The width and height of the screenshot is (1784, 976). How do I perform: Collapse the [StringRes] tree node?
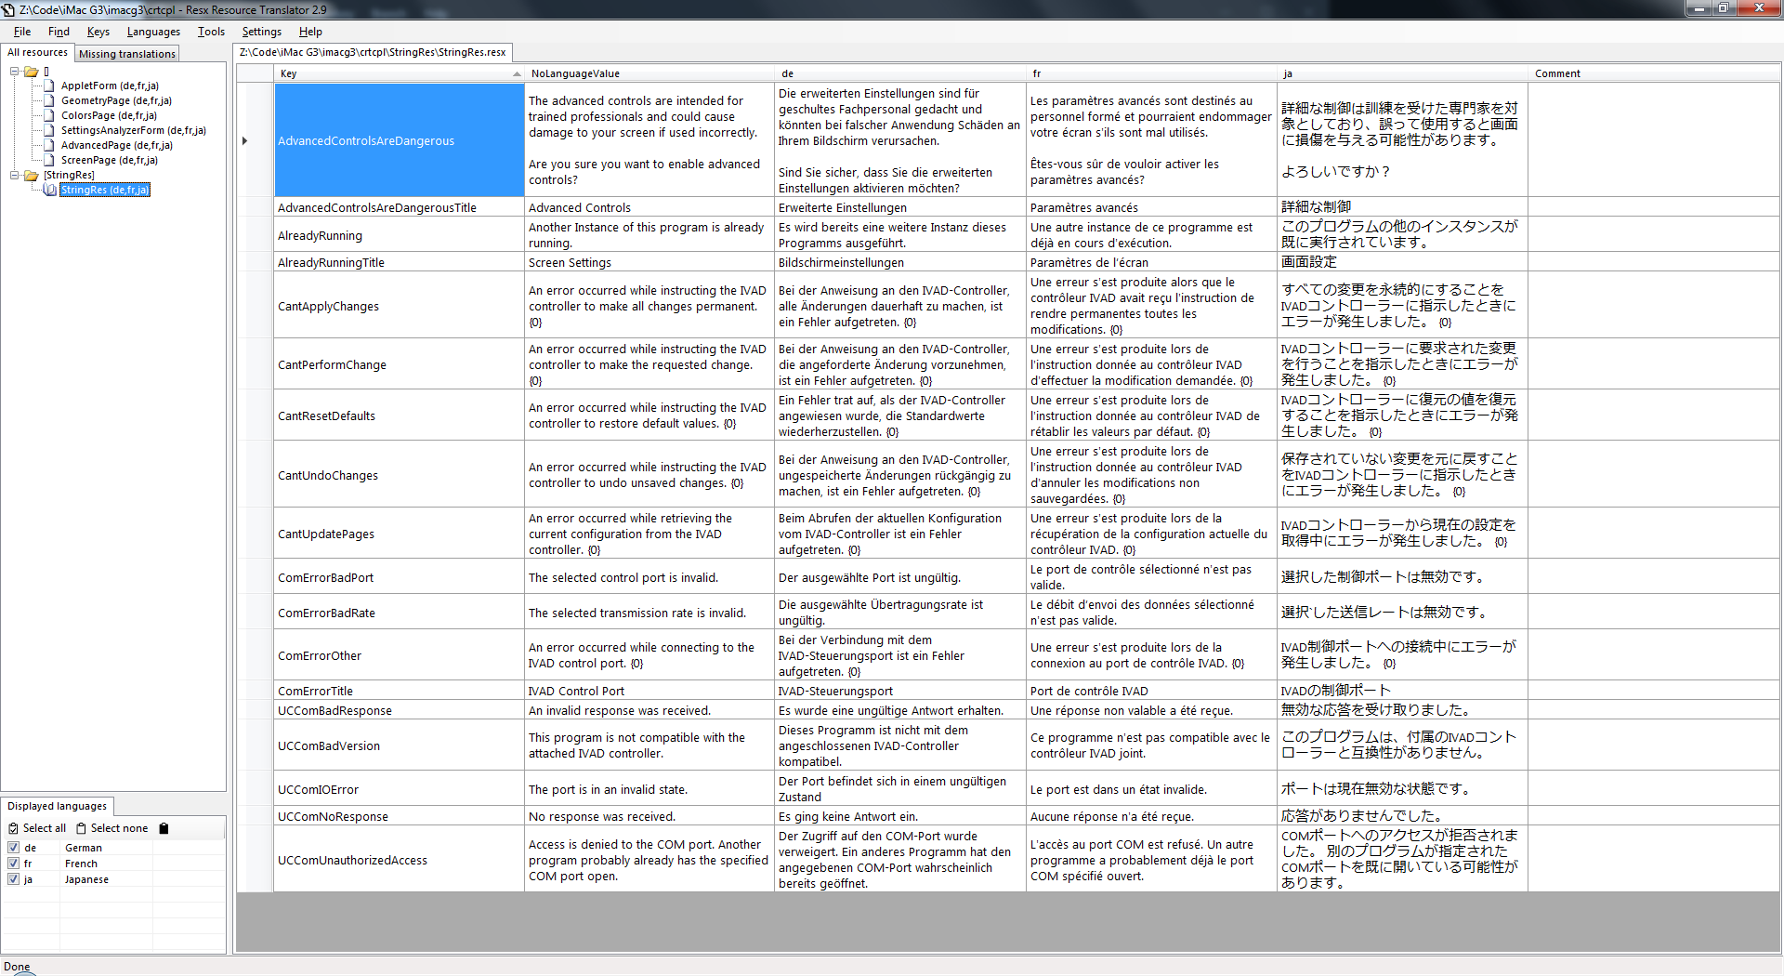tap(14, 175)
